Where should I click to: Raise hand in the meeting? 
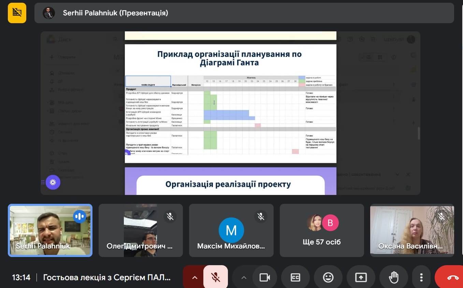(x=394, y=277)
